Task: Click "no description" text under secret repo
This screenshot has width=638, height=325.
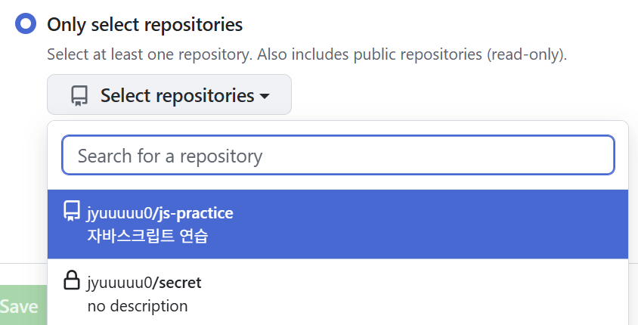Action: tap(138, 306)
